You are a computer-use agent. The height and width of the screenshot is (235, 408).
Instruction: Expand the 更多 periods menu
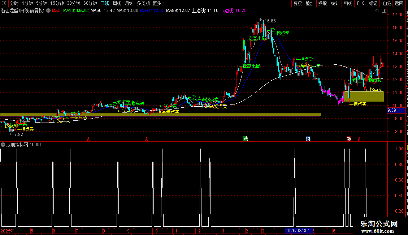point(159,3)
